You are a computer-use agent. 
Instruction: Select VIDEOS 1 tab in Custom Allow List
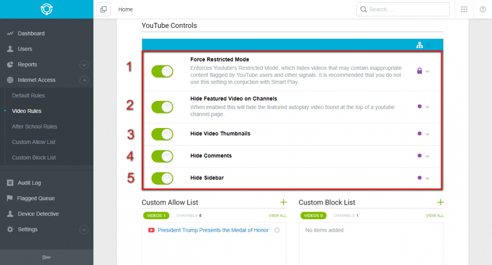coord(156,215)
